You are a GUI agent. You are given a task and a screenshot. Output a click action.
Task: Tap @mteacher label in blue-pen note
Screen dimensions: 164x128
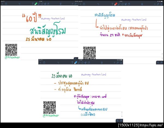coord(51,115)
